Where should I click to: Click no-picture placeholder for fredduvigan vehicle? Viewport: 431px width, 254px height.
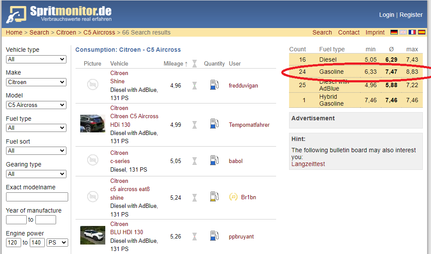click(93, 85)
